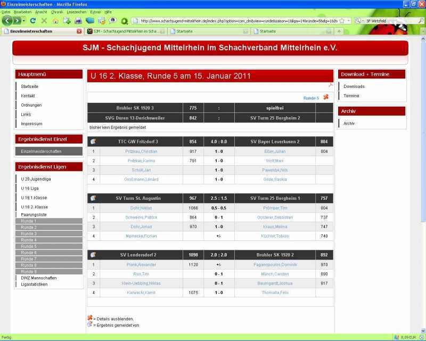Click result-reported icon for SV Turm St. Augustin
Screen dimensions: 426x341
coord(93,198)
